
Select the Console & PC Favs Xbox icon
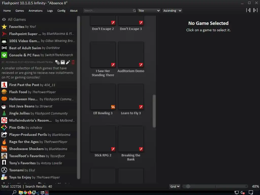(x=4, y=55)
